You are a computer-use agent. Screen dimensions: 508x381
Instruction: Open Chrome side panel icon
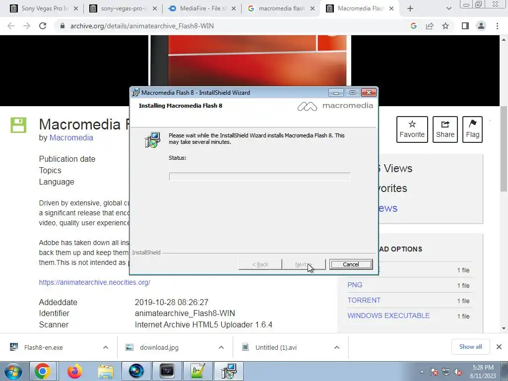pyautogui.click(x=465, y=26)
